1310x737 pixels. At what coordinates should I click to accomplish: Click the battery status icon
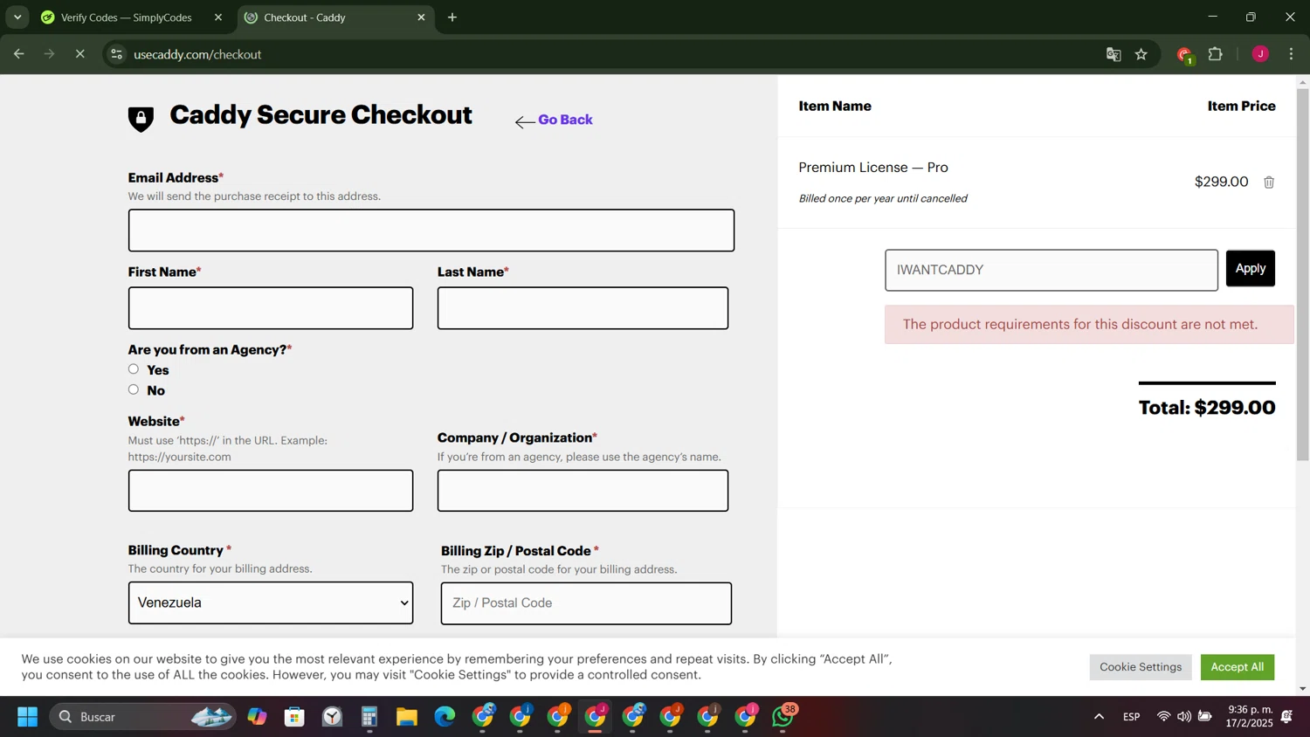pos(1205,717)
